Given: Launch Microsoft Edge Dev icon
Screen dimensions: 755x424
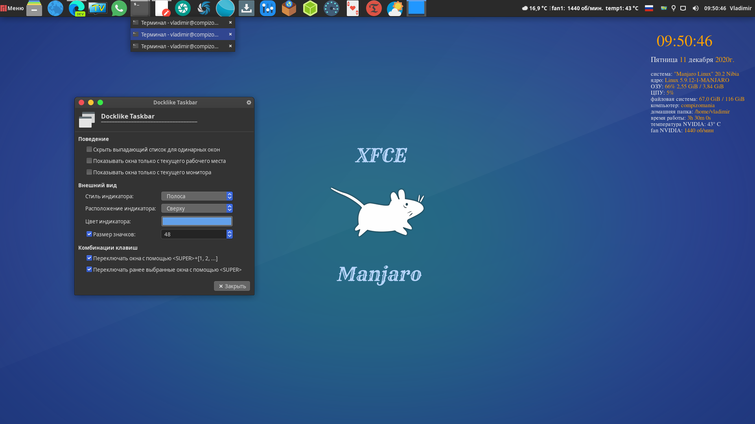Looking at the screenshot, I should click(76, 8).
